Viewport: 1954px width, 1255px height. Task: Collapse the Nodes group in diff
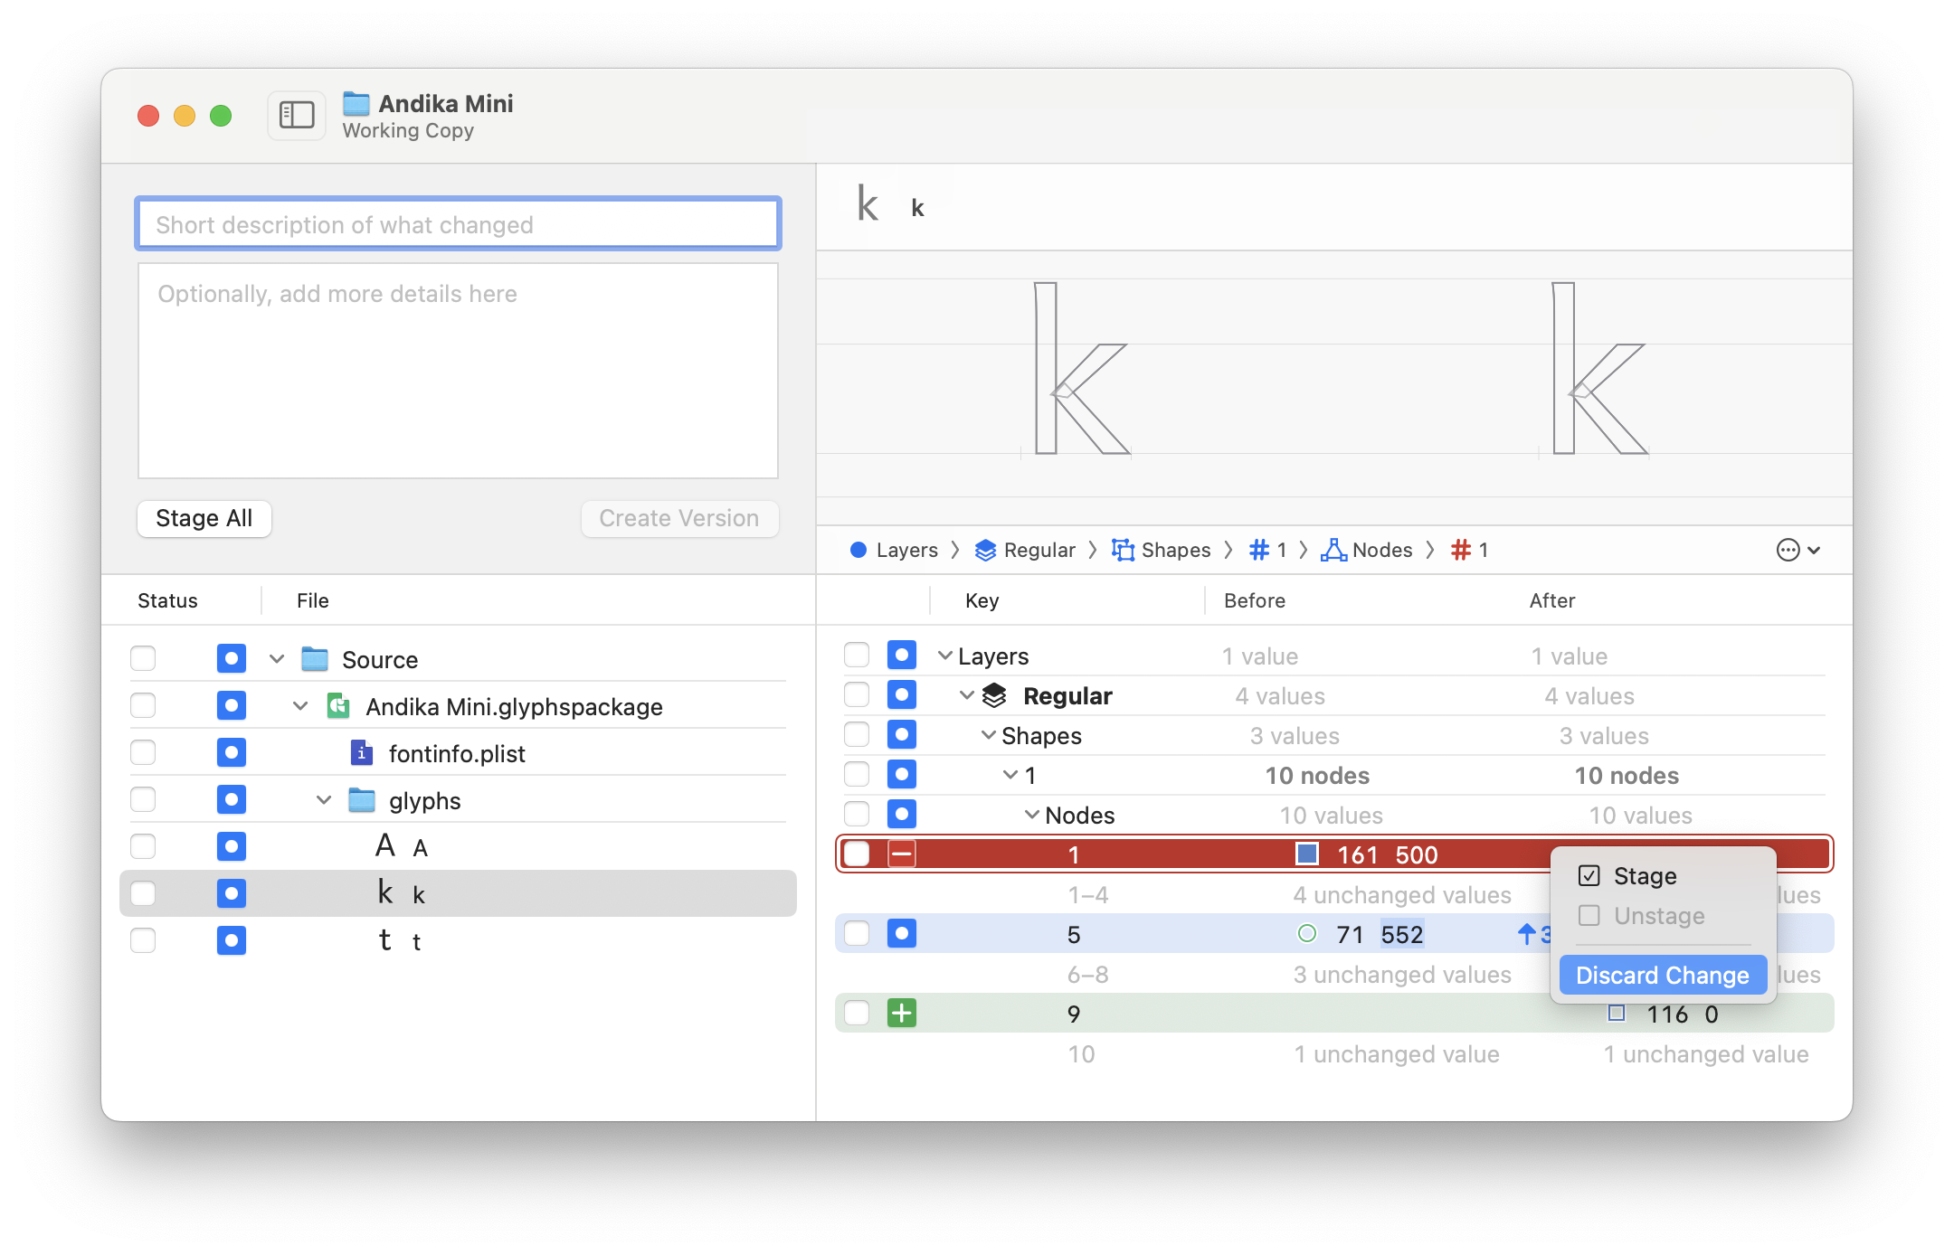1031,815
